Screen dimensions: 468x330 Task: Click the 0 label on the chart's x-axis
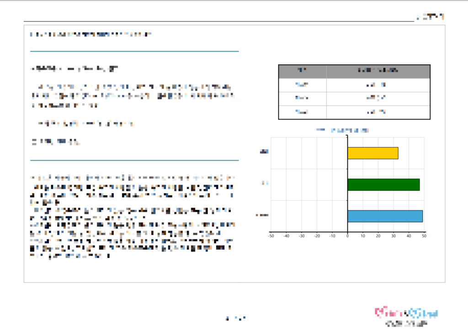(x=347, y=236)
